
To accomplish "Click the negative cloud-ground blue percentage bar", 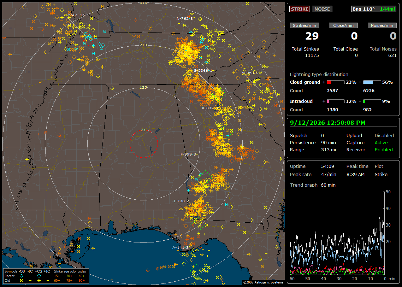I will (x=372, y=82).
